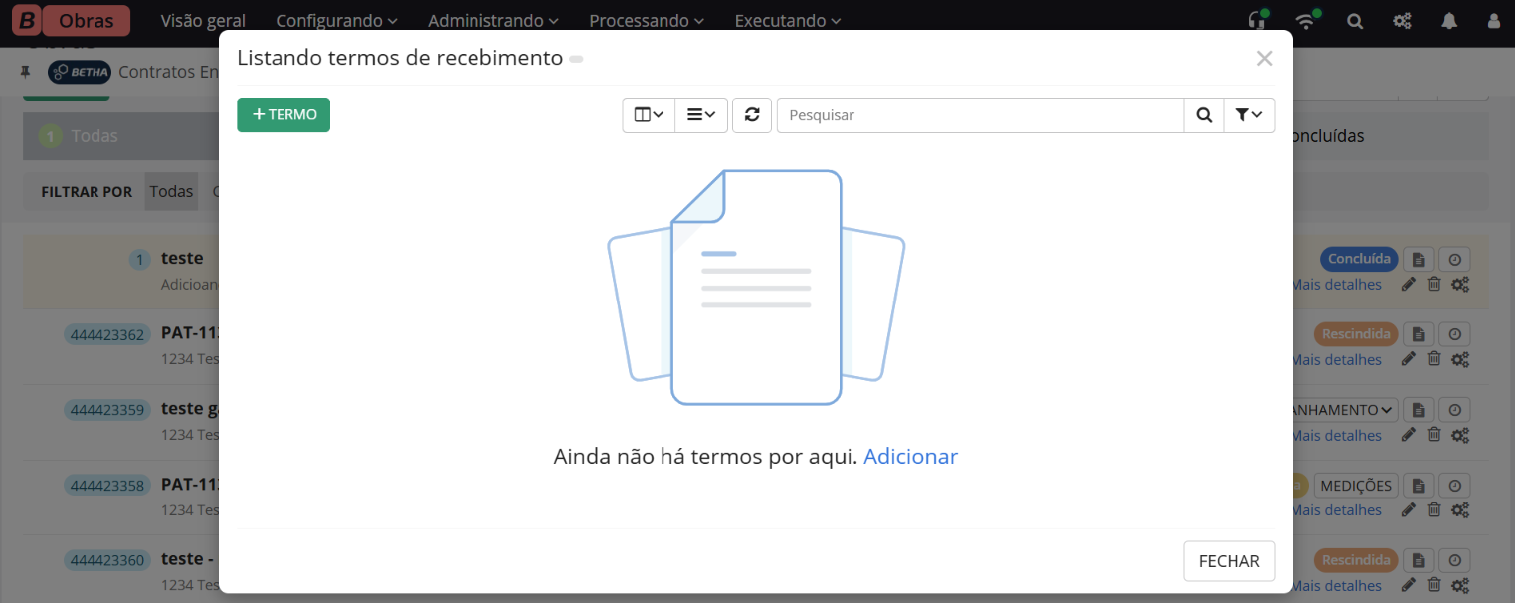This screenshot has height=603, width=1515.
Task: Edit row 444423359 with the pencil icon
Action: [1408, 435]
